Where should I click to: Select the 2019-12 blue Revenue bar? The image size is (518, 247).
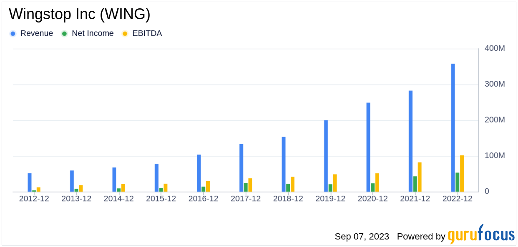(326, 156)
